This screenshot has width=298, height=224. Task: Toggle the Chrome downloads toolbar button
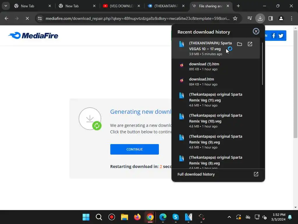coord(260,18)
